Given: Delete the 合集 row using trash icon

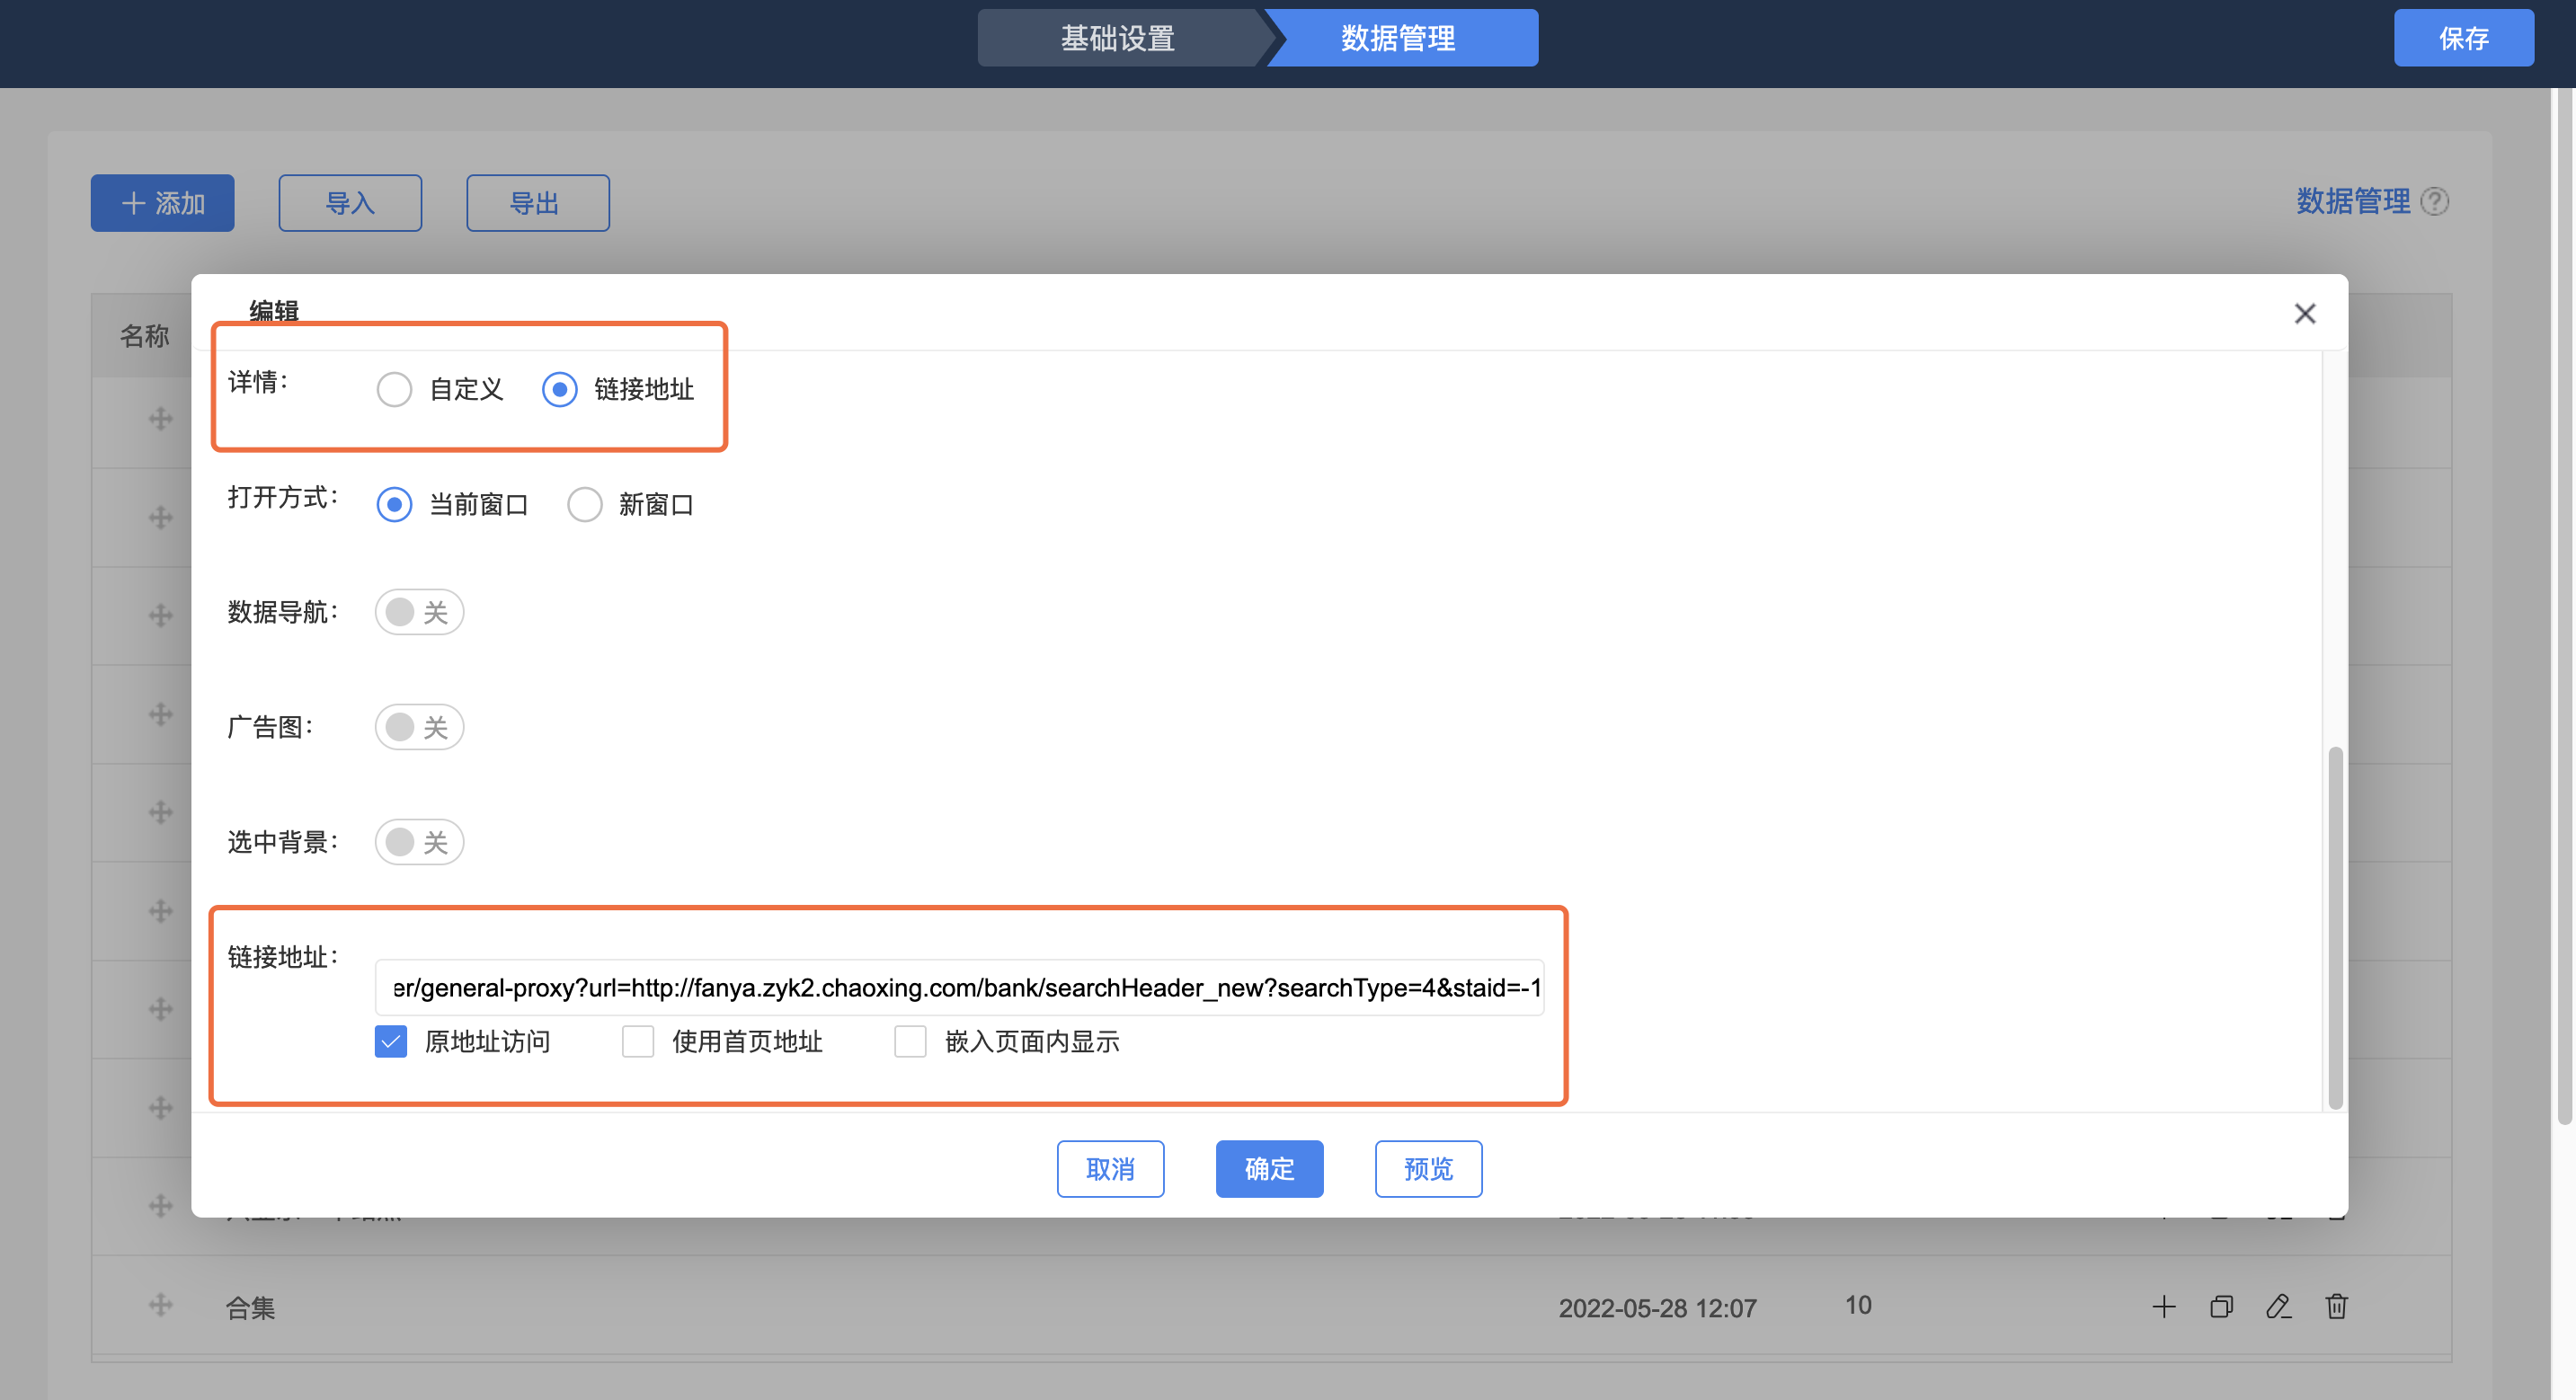Looking at the screenshot, I should (2336, 1306).
